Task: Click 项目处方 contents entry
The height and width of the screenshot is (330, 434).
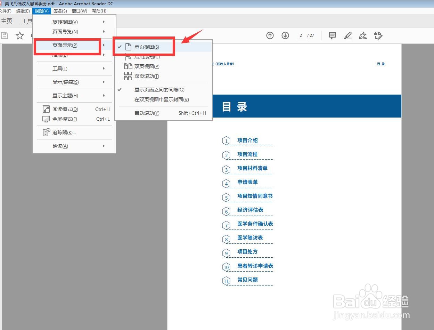Action: (247, 252)
